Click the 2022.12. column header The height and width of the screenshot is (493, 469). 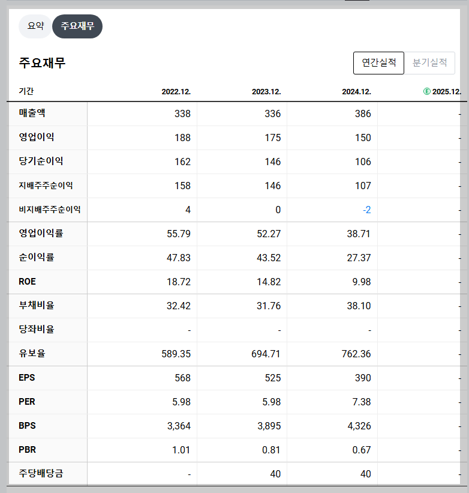tap(176, 90)
